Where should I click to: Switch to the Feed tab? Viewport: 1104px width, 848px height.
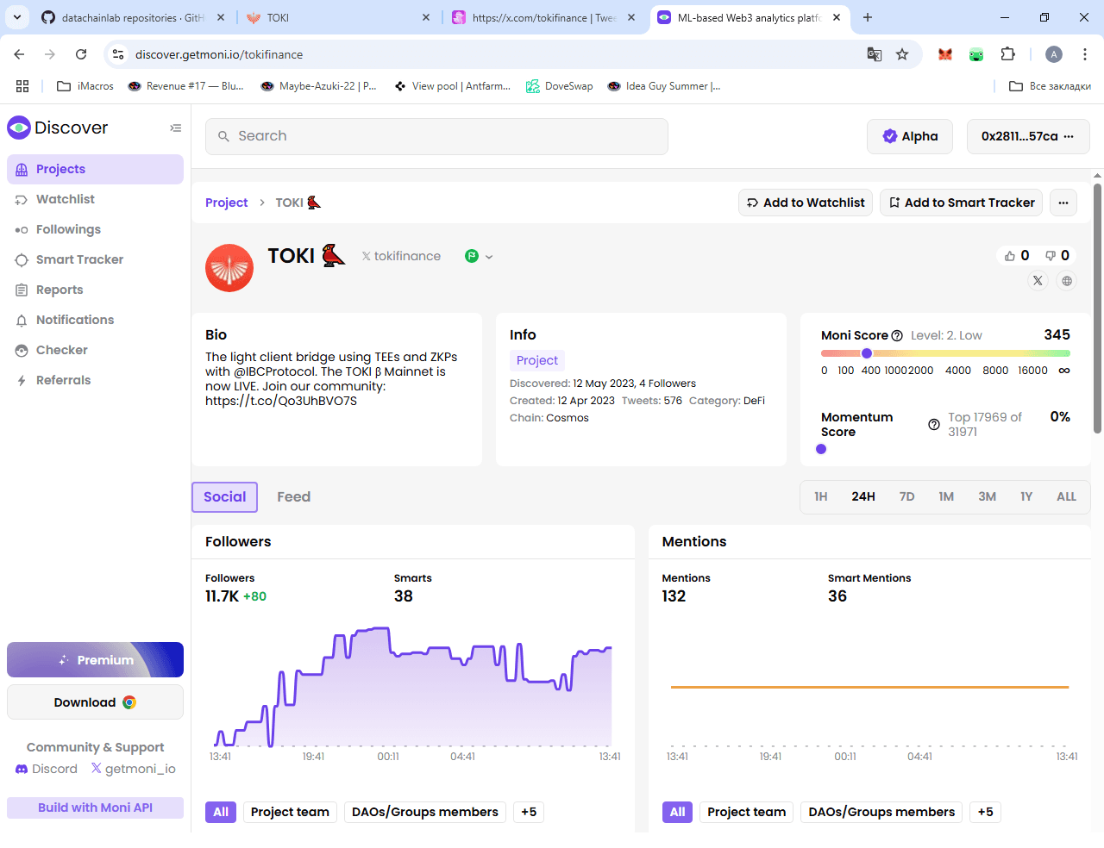tap(293, 496)
